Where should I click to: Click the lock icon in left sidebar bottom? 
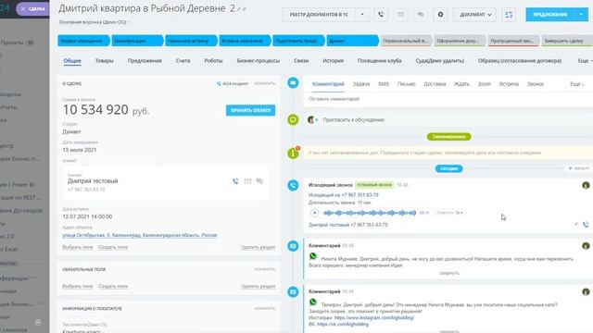tap(38, 322)
